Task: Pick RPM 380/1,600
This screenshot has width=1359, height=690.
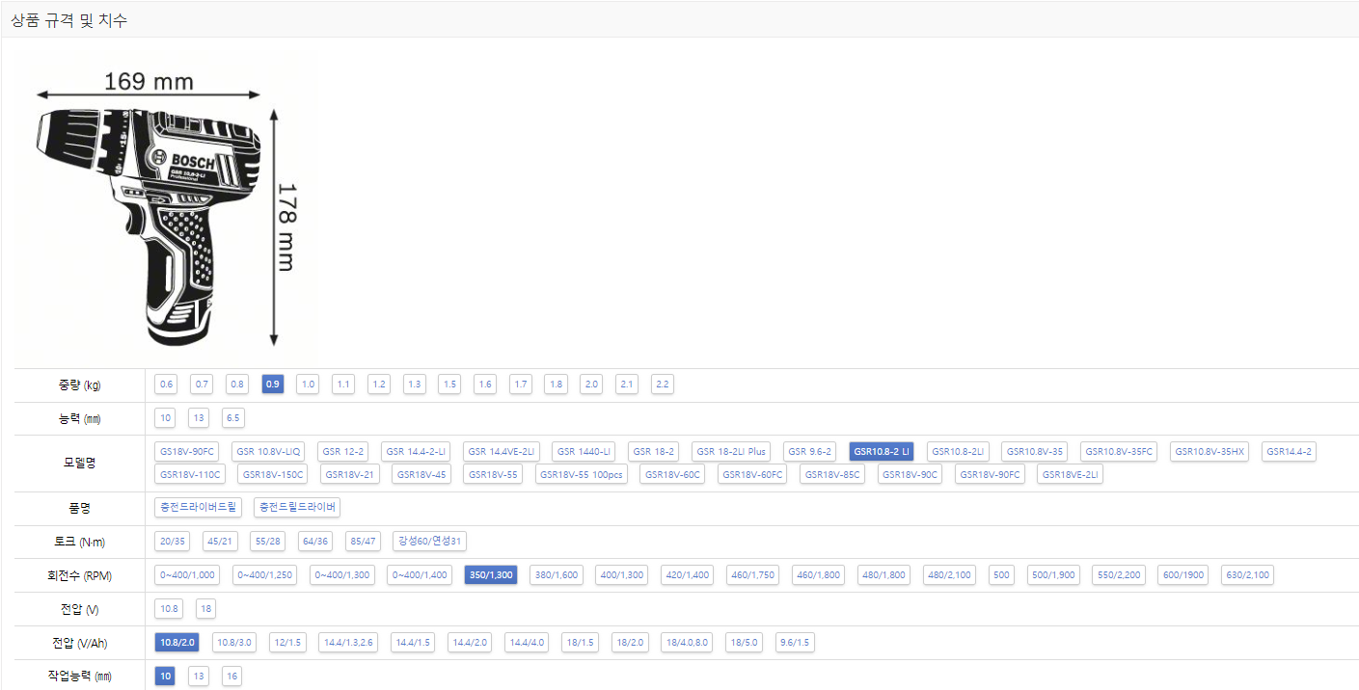Action: click(557, 575)
